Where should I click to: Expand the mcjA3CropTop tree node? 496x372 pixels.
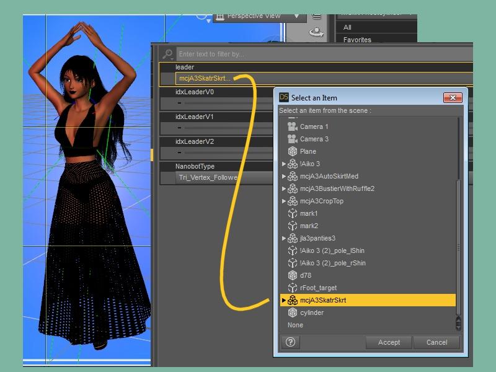tap(284, 201)
